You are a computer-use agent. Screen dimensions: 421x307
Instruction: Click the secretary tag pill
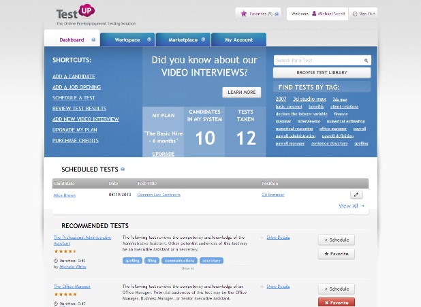211,261
